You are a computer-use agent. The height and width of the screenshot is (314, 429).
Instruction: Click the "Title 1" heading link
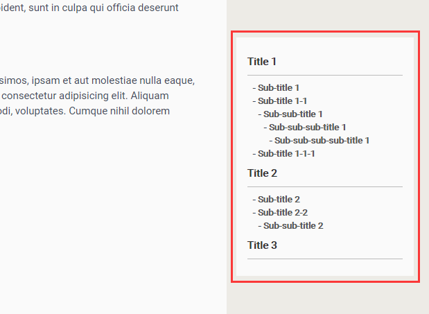(262, 62)
